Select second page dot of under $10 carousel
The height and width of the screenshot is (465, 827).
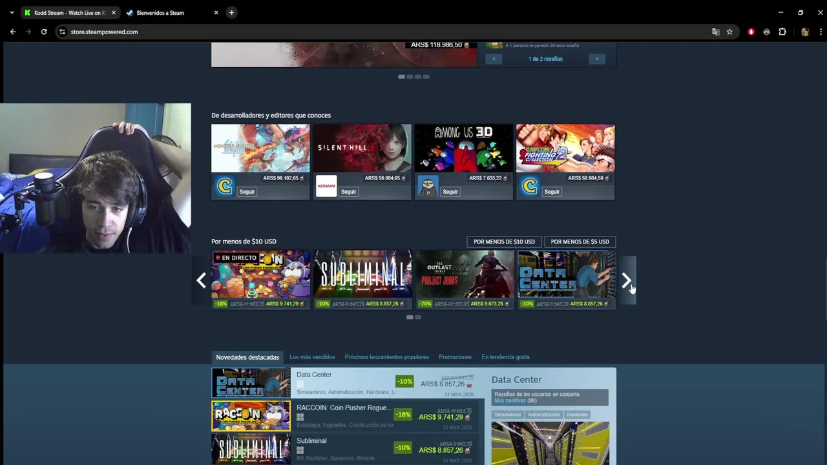click(418, 317)
